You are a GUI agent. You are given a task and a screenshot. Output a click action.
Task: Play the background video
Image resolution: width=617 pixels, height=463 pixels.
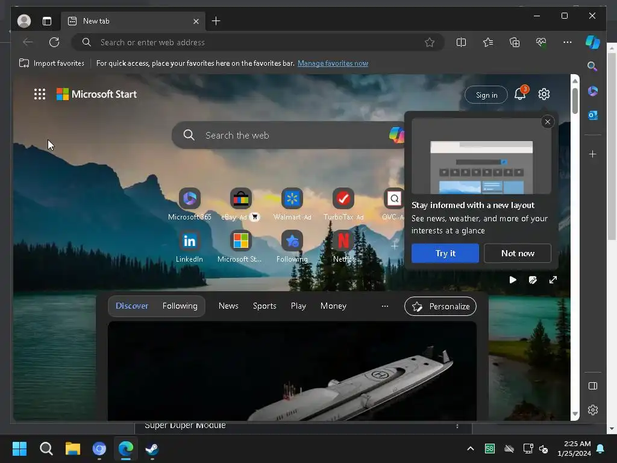click(513, 280)
